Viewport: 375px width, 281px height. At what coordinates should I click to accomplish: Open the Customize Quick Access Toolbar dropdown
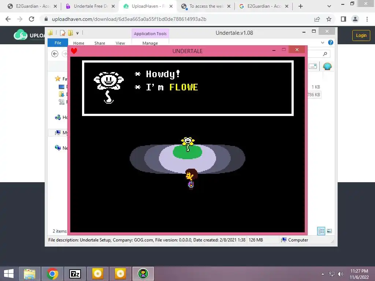click(78, 33)
